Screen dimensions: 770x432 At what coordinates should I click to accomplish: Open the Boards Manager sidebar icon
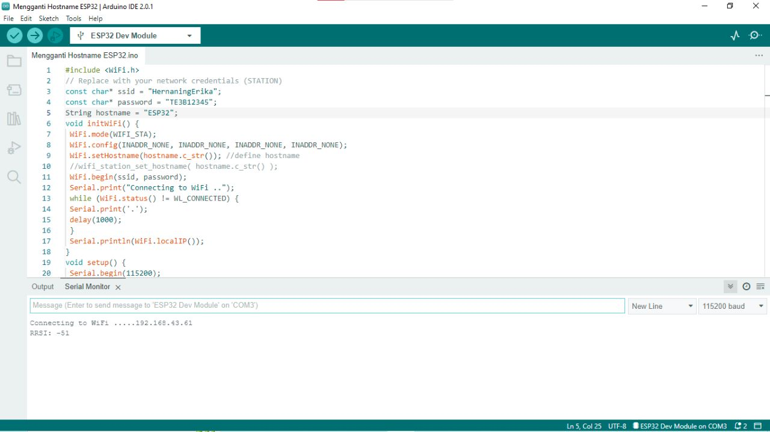point(14,90)
